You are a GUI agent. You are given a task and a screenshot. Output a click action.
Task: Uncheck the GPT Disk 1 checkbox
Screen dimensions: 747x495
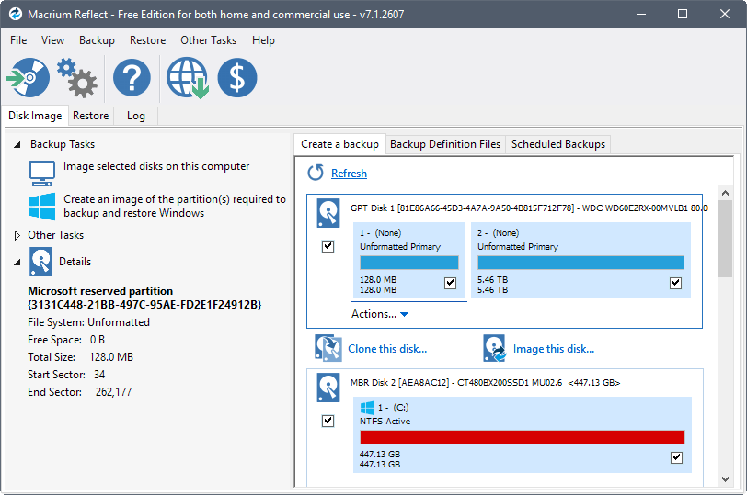coord(328,247)
